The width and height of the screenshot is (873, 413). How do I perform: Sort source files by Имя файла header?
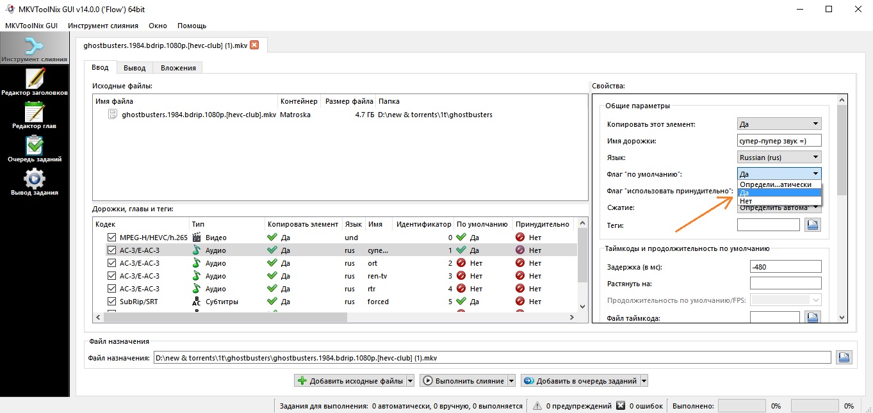[185, 101]
